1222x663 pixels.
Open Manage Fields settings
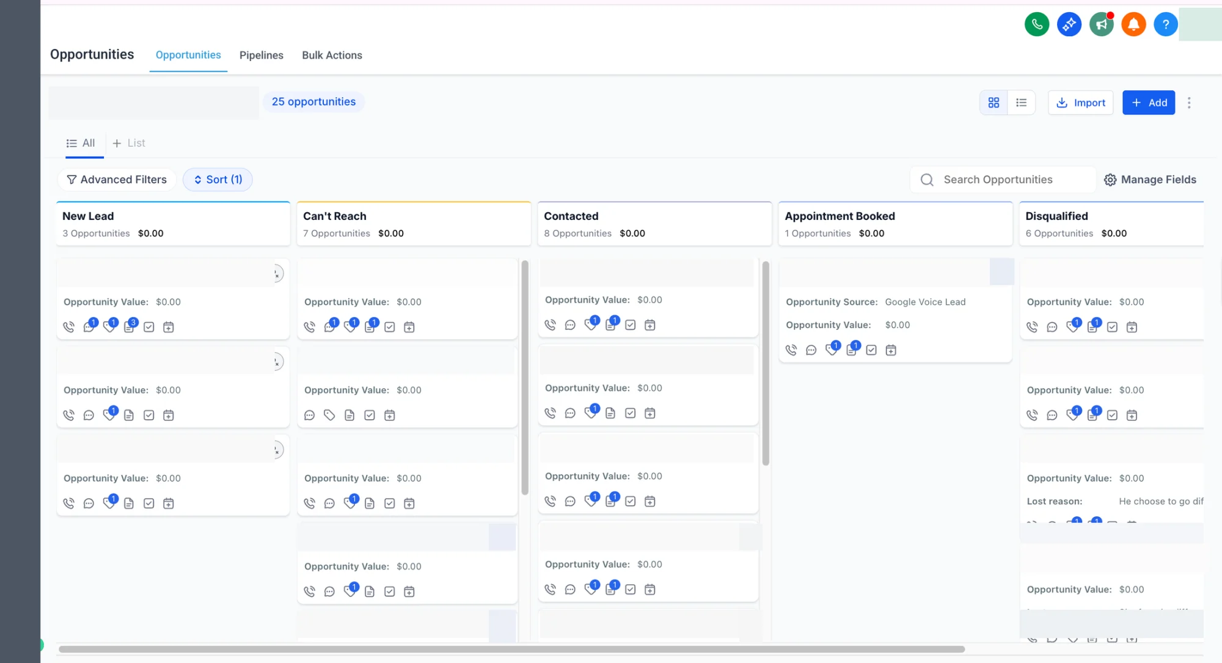point(1150,180)
